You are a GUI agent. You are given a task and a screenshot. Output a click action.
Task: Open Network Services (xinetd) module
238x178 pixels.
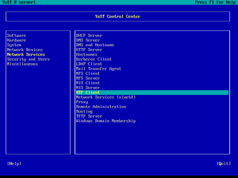click(106, 97)
